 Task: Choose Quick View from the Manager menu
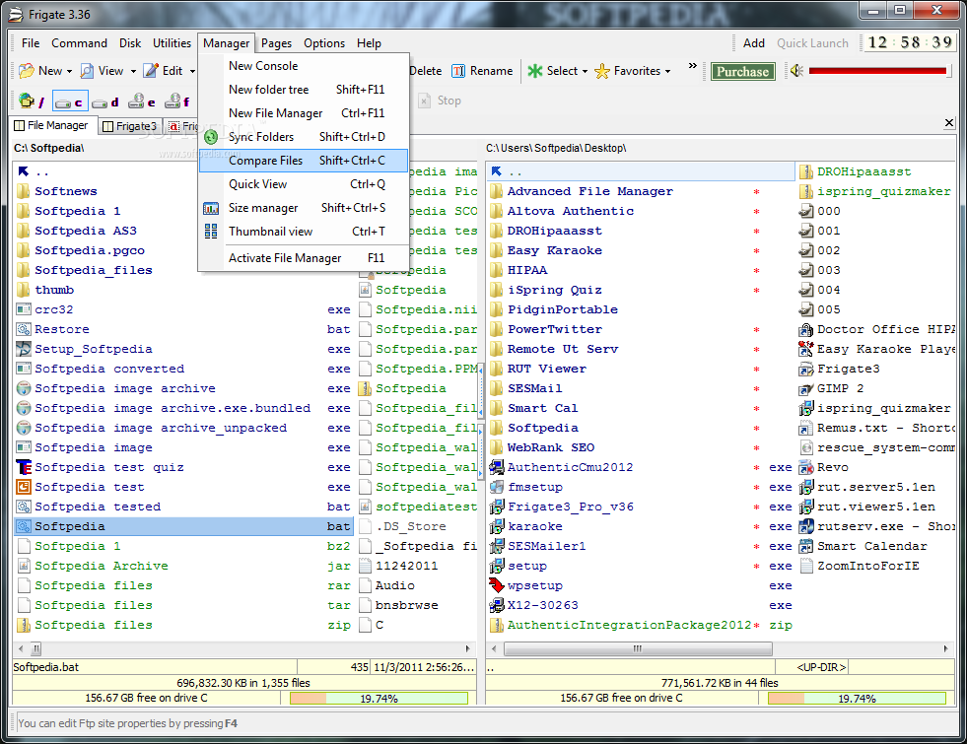(304, 184)
